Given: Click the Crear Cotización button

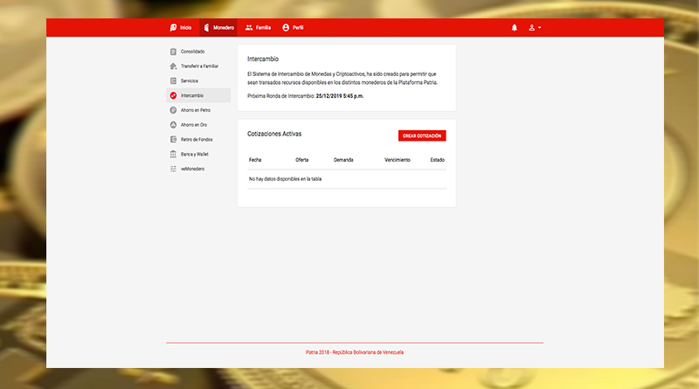Looking at the screenshot, I should tap(422, 135).
